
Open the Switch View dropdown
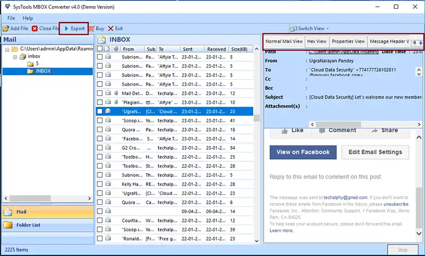click(x=310, y=29)
